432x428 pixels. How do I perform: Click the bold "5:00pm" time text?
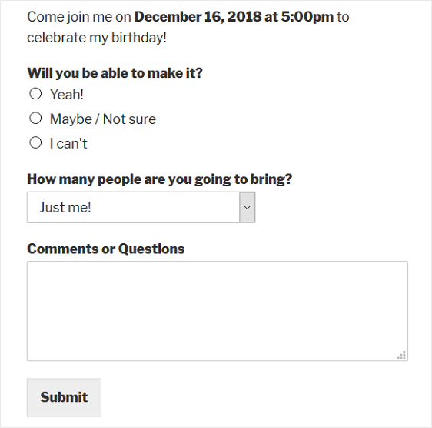coord(307,17)
